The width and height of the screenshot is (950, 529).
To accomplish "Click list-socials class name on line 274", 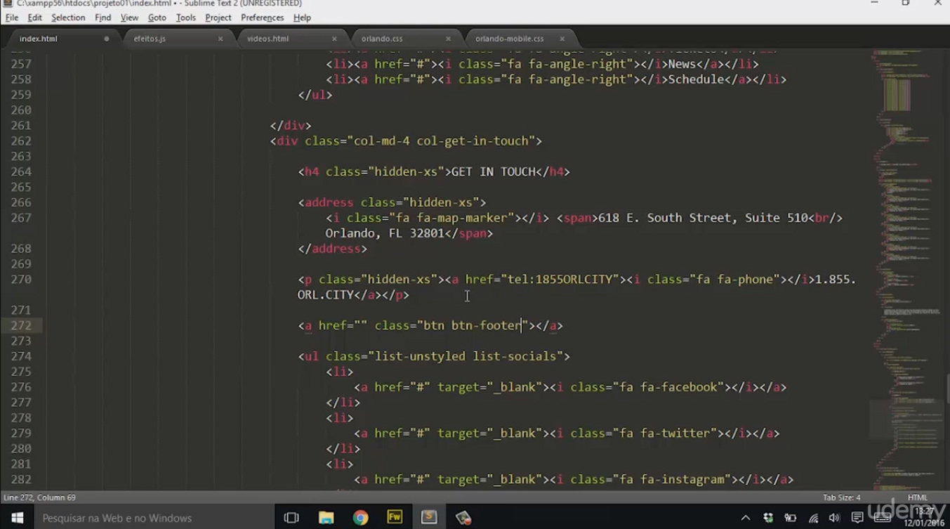I will pos(515,356).
